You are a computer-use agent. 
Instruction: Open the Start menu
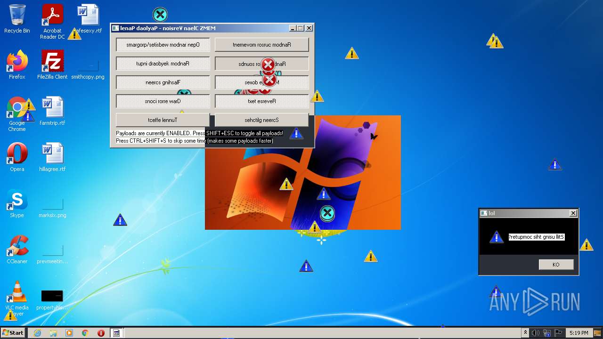13,333
